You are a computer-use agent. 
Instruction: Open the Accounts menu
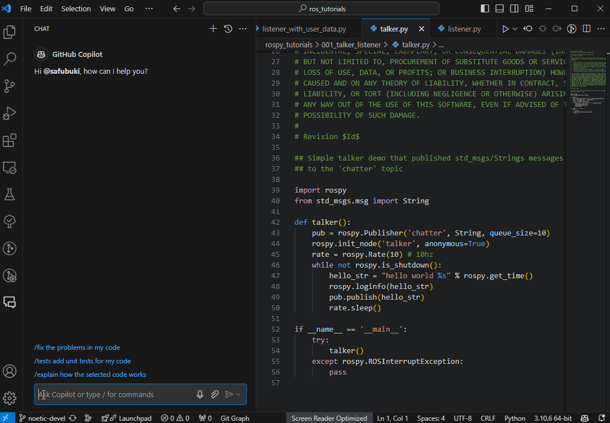[x=10, y=371]
